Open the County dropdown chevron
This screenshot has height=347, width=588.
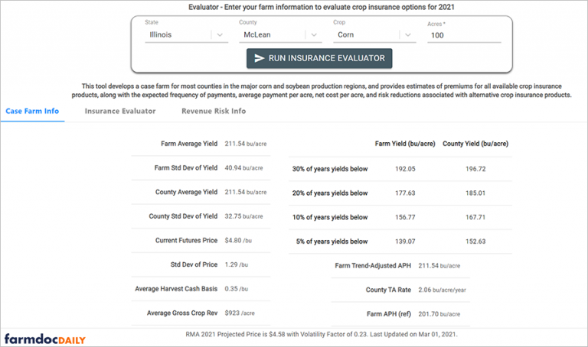[314, 35]
